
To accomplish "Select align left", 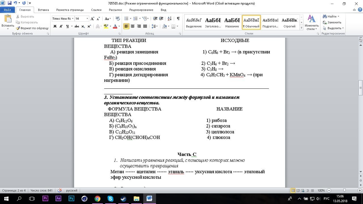I will (126, 26).
